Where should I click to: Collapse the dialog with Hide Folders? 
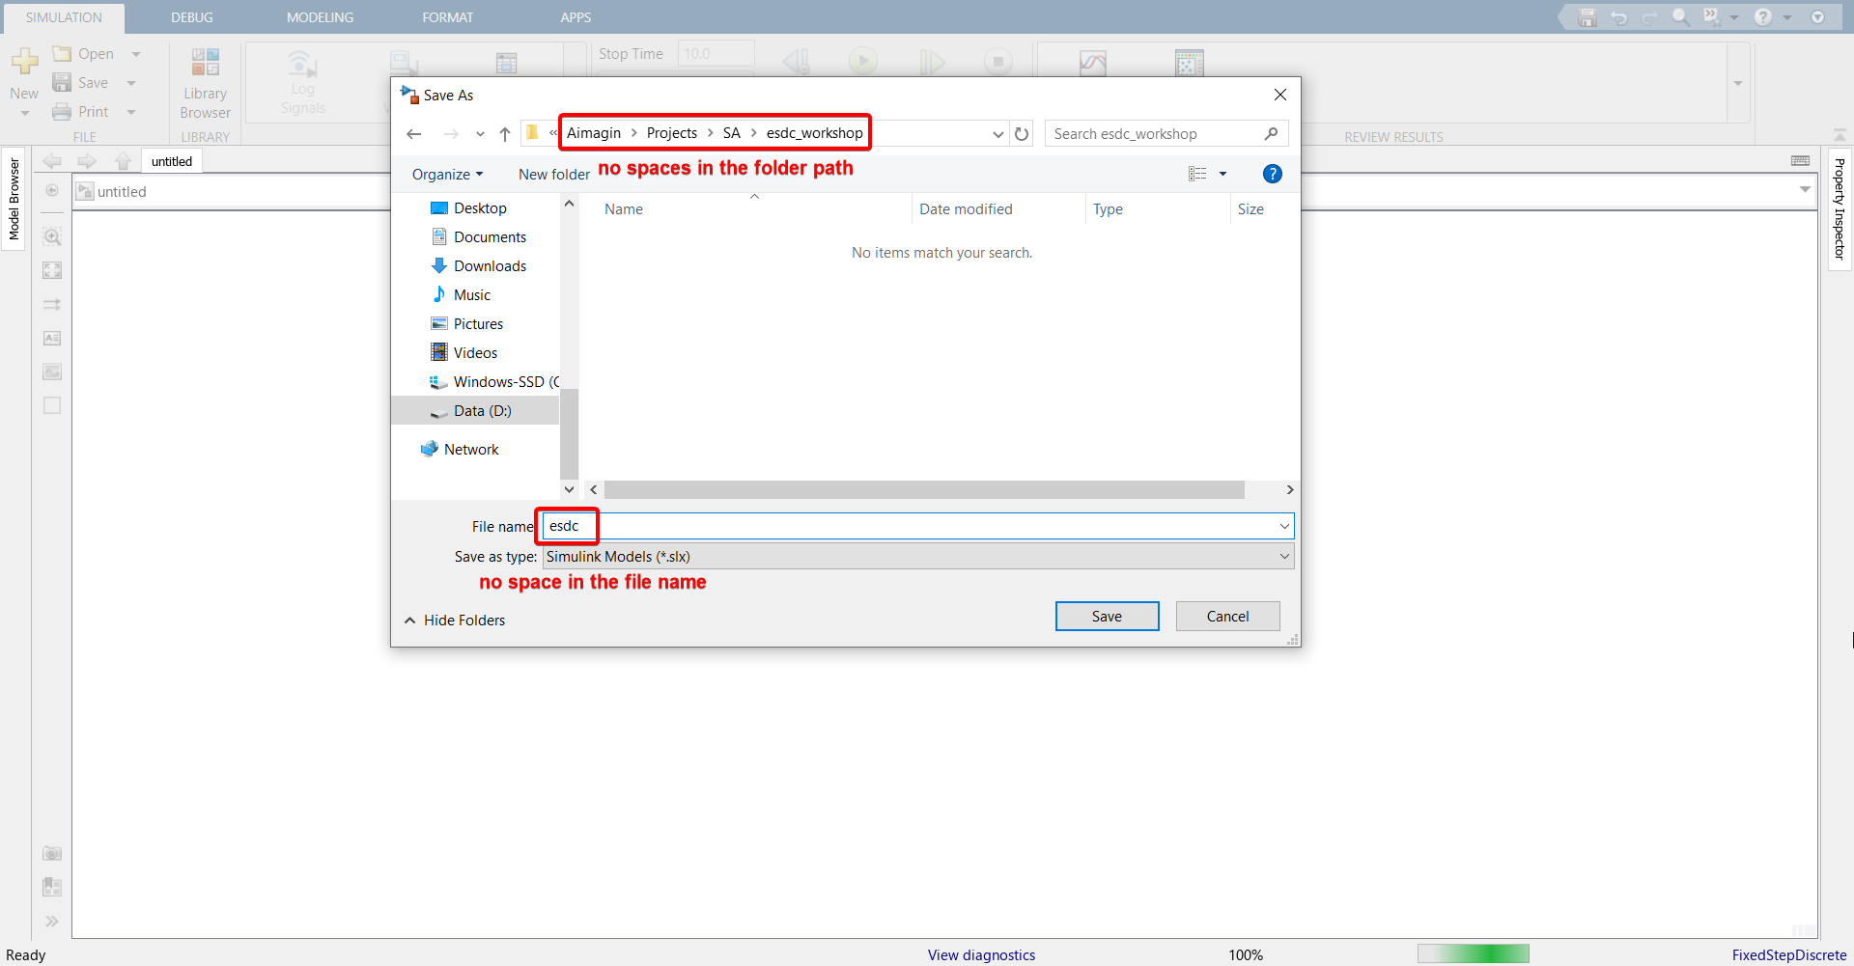(455, 621)
